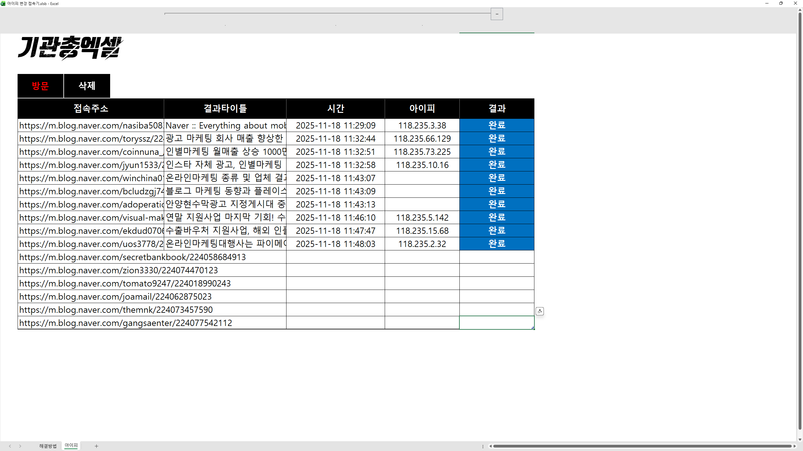Click the horizontal scrollbar left arrow
The image size is (803, 451).
[x=490, y=446]
